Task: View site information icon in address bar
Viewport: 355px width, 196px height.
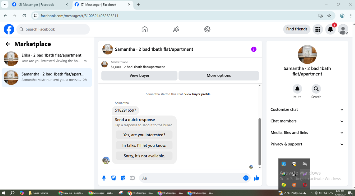Action: (35, 16)
